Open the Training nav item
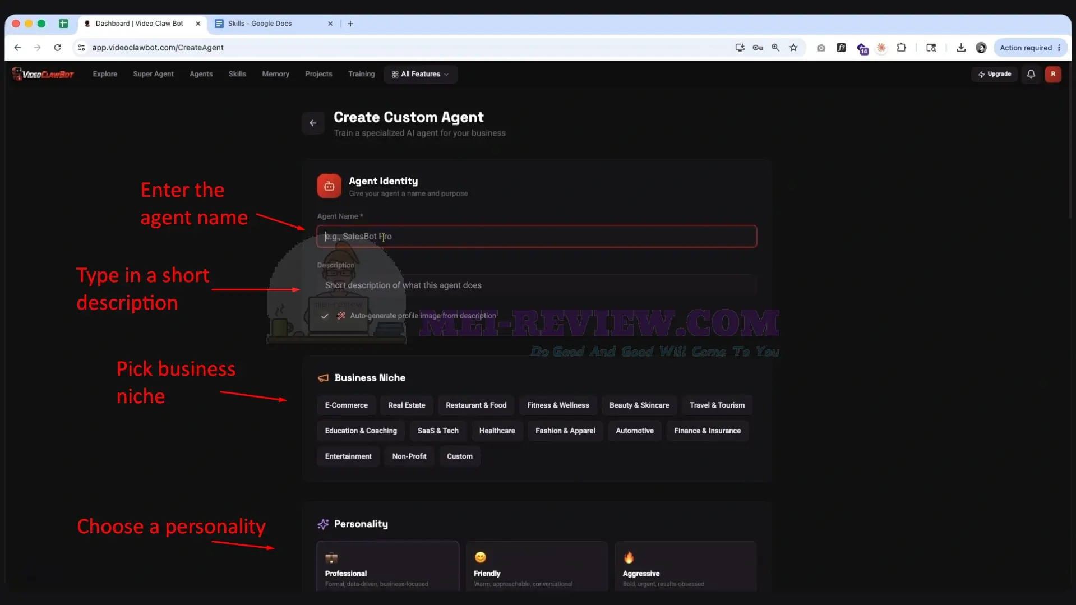The height and width of the screenshot is (605, 1076). coord(361,74)
